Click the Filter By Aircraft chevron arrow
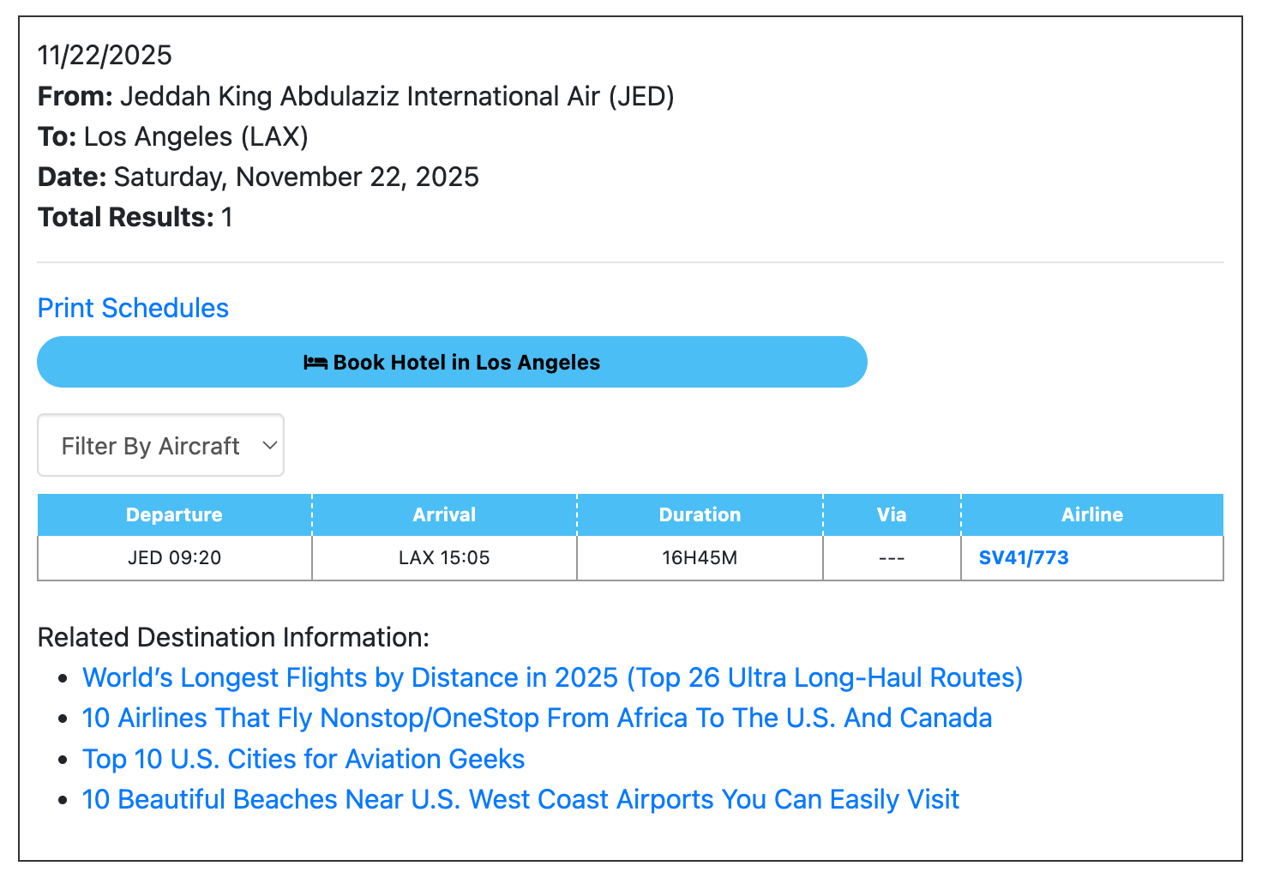The image size is (1262, 878). point(269,446)
